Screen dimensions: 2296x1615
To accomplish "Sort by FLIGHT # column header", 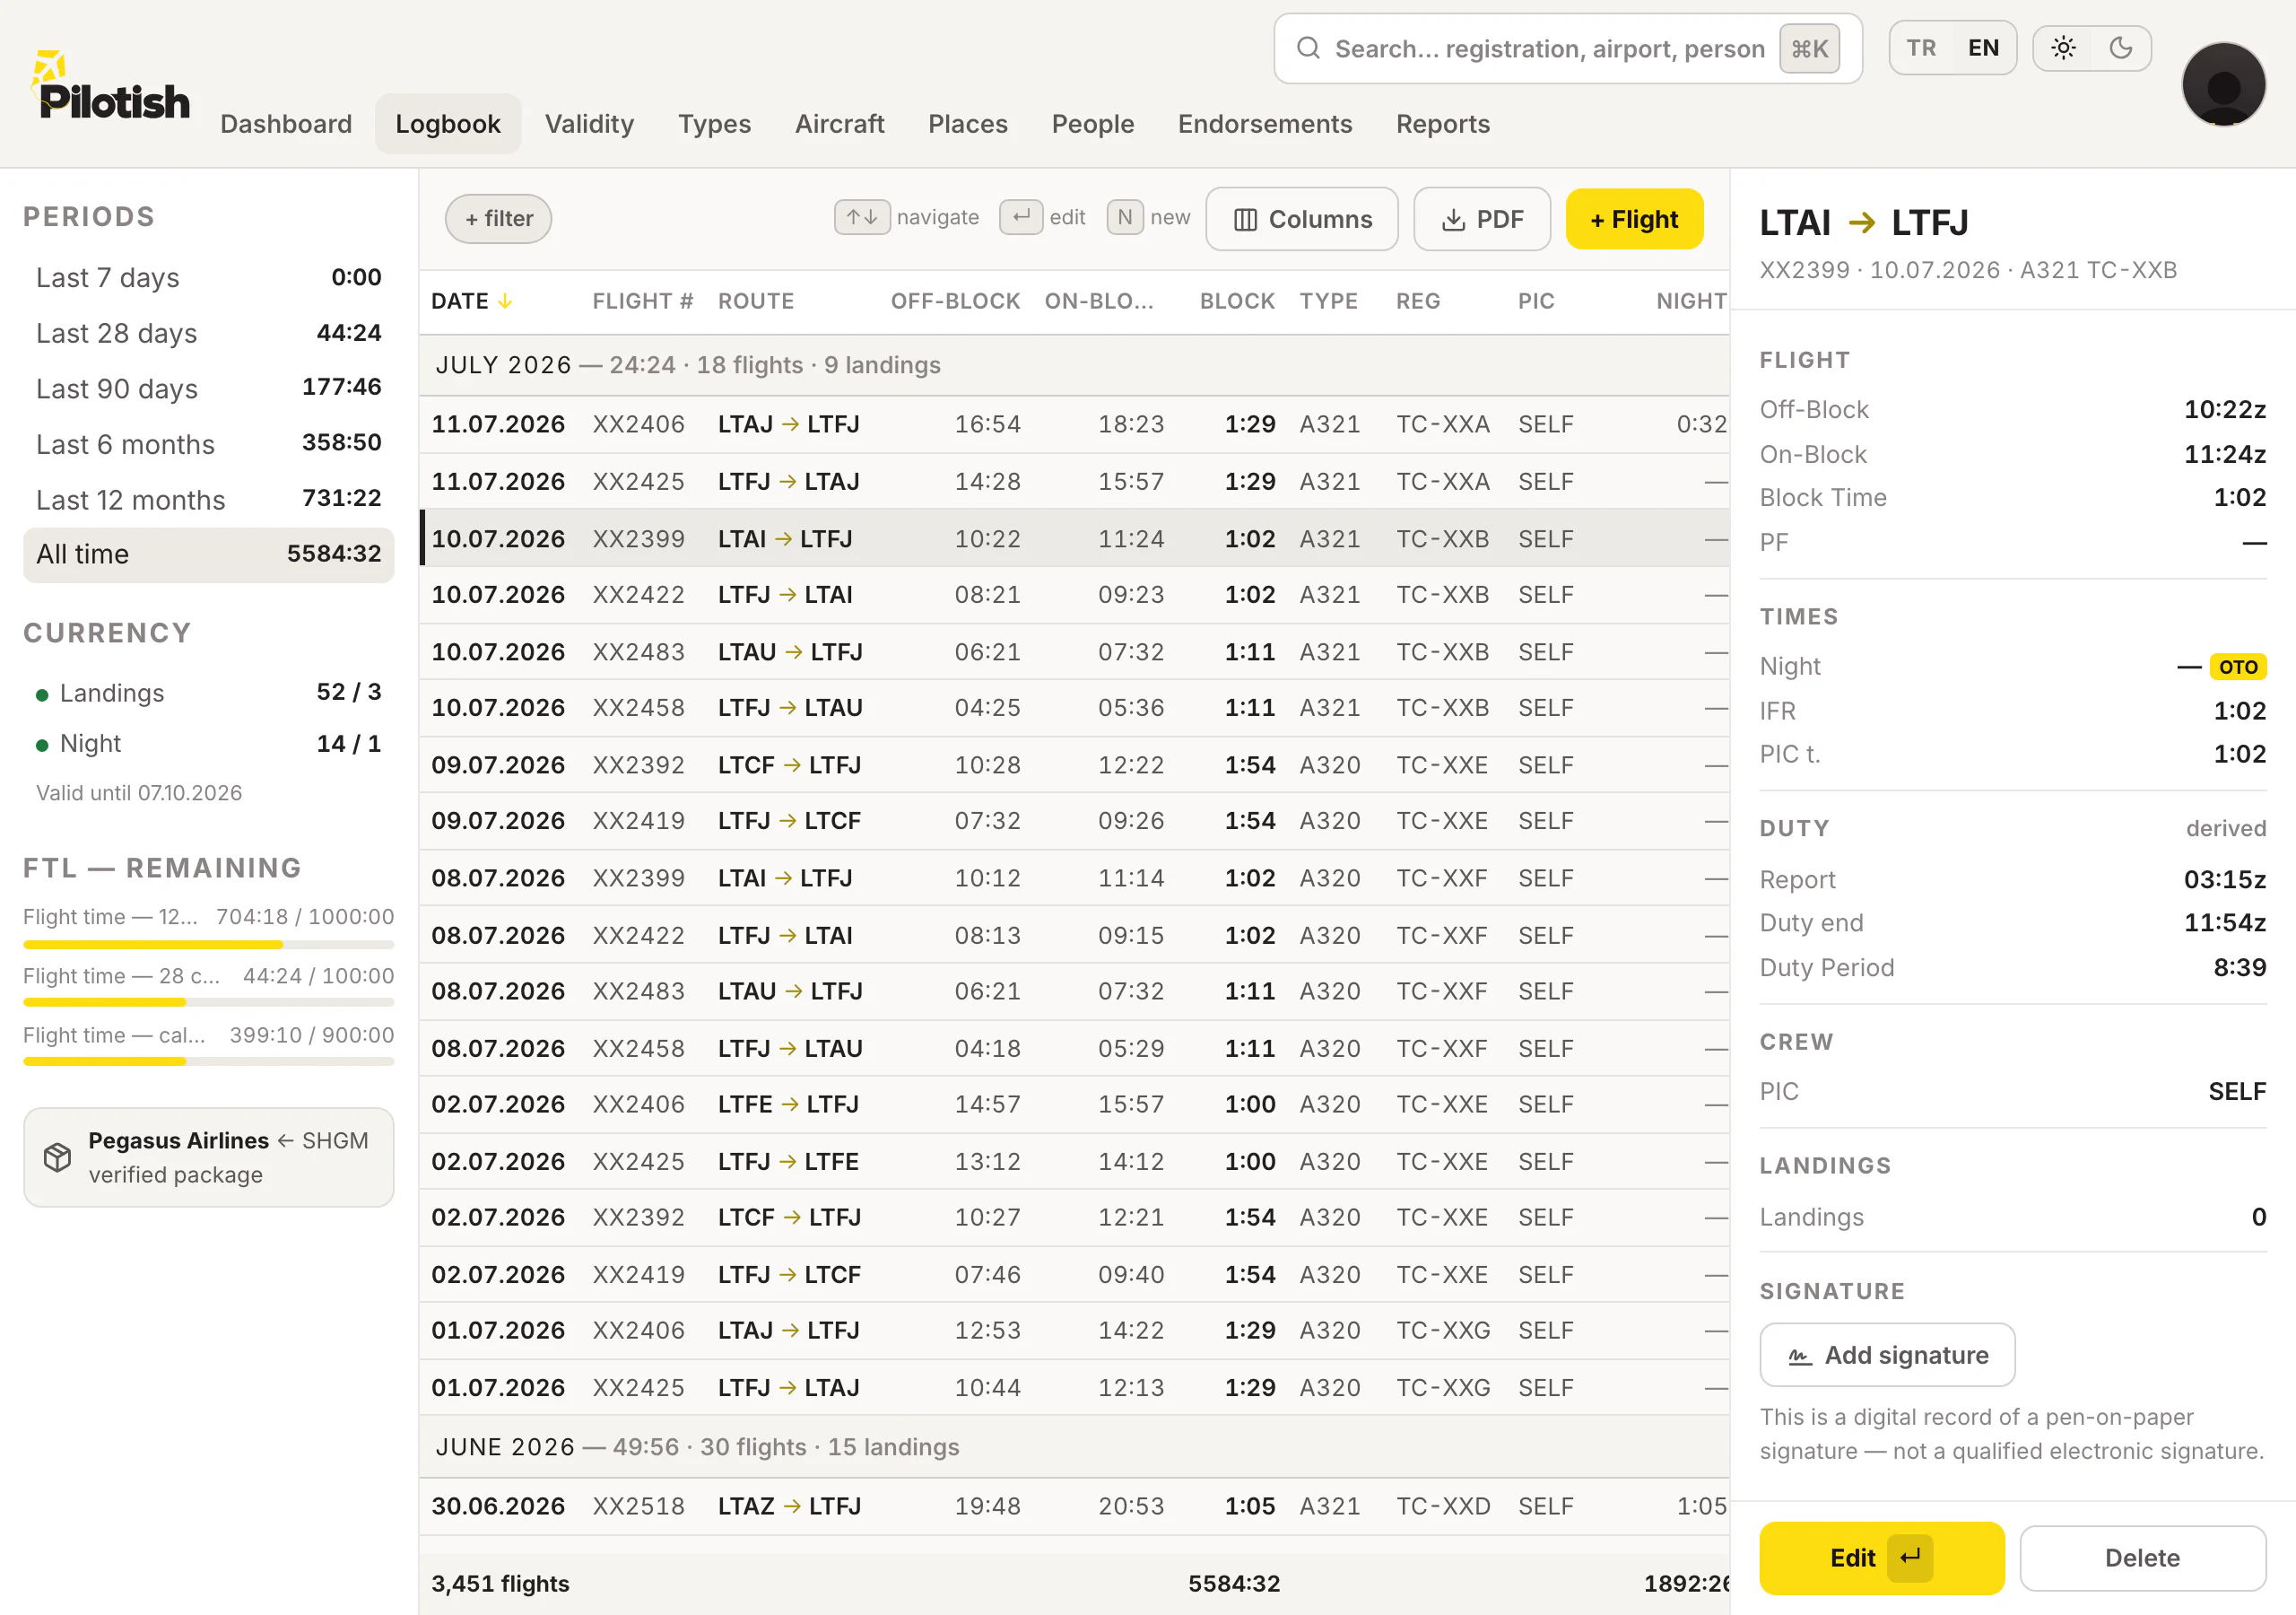I will click(642, 301).
